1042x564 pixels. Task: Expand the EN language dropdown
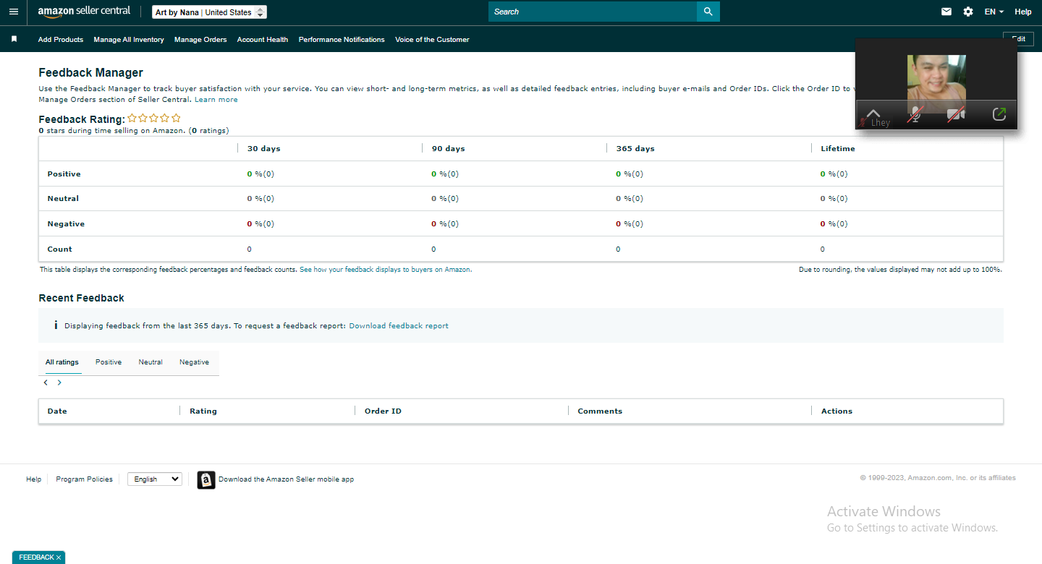pos(994,12)
